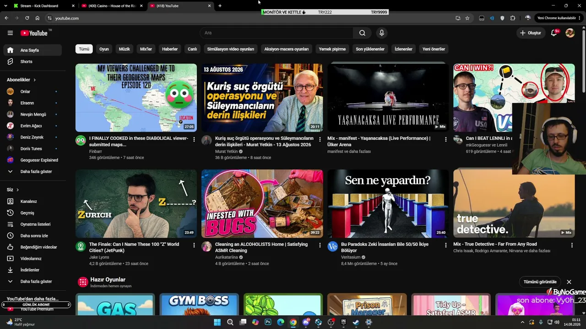
Task: Open options for True Detective mix
Action: pyautogui.click(x=571, y=245)
